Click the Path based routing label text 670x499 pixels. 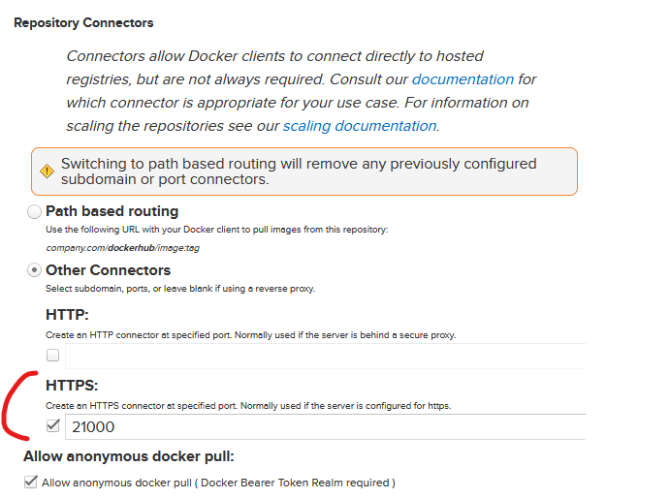click(x=112, y=211)
